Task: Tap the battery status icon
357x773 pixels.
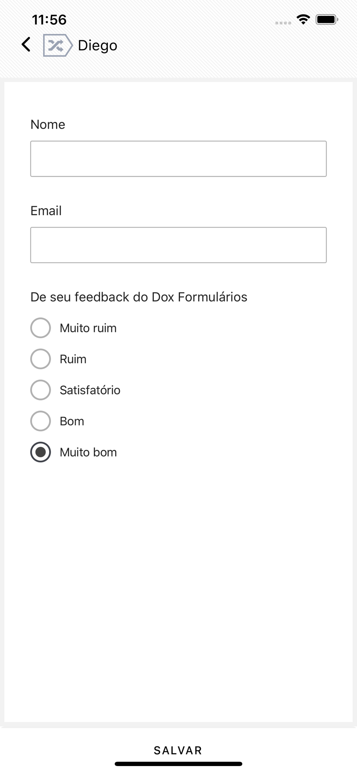Action: (x=327, y=19)
